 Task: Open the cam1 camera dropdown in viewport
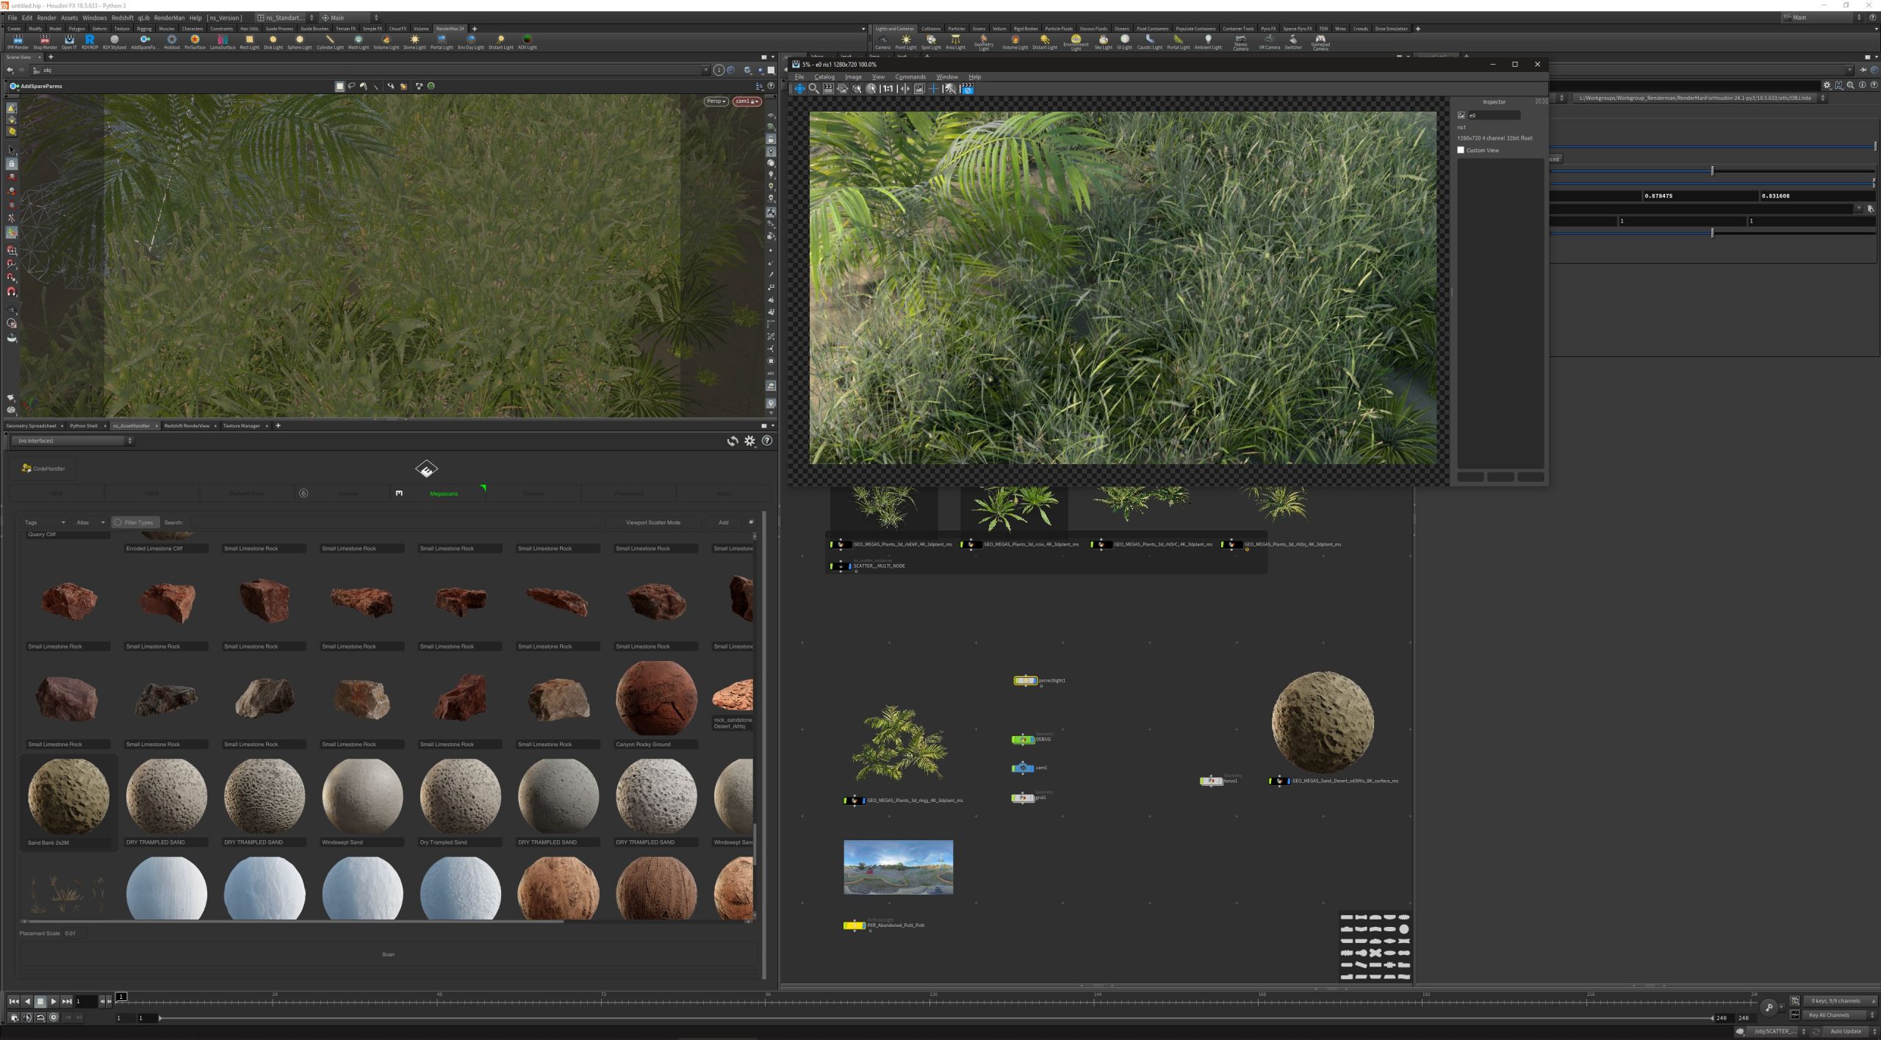click(x=746, y=101)
